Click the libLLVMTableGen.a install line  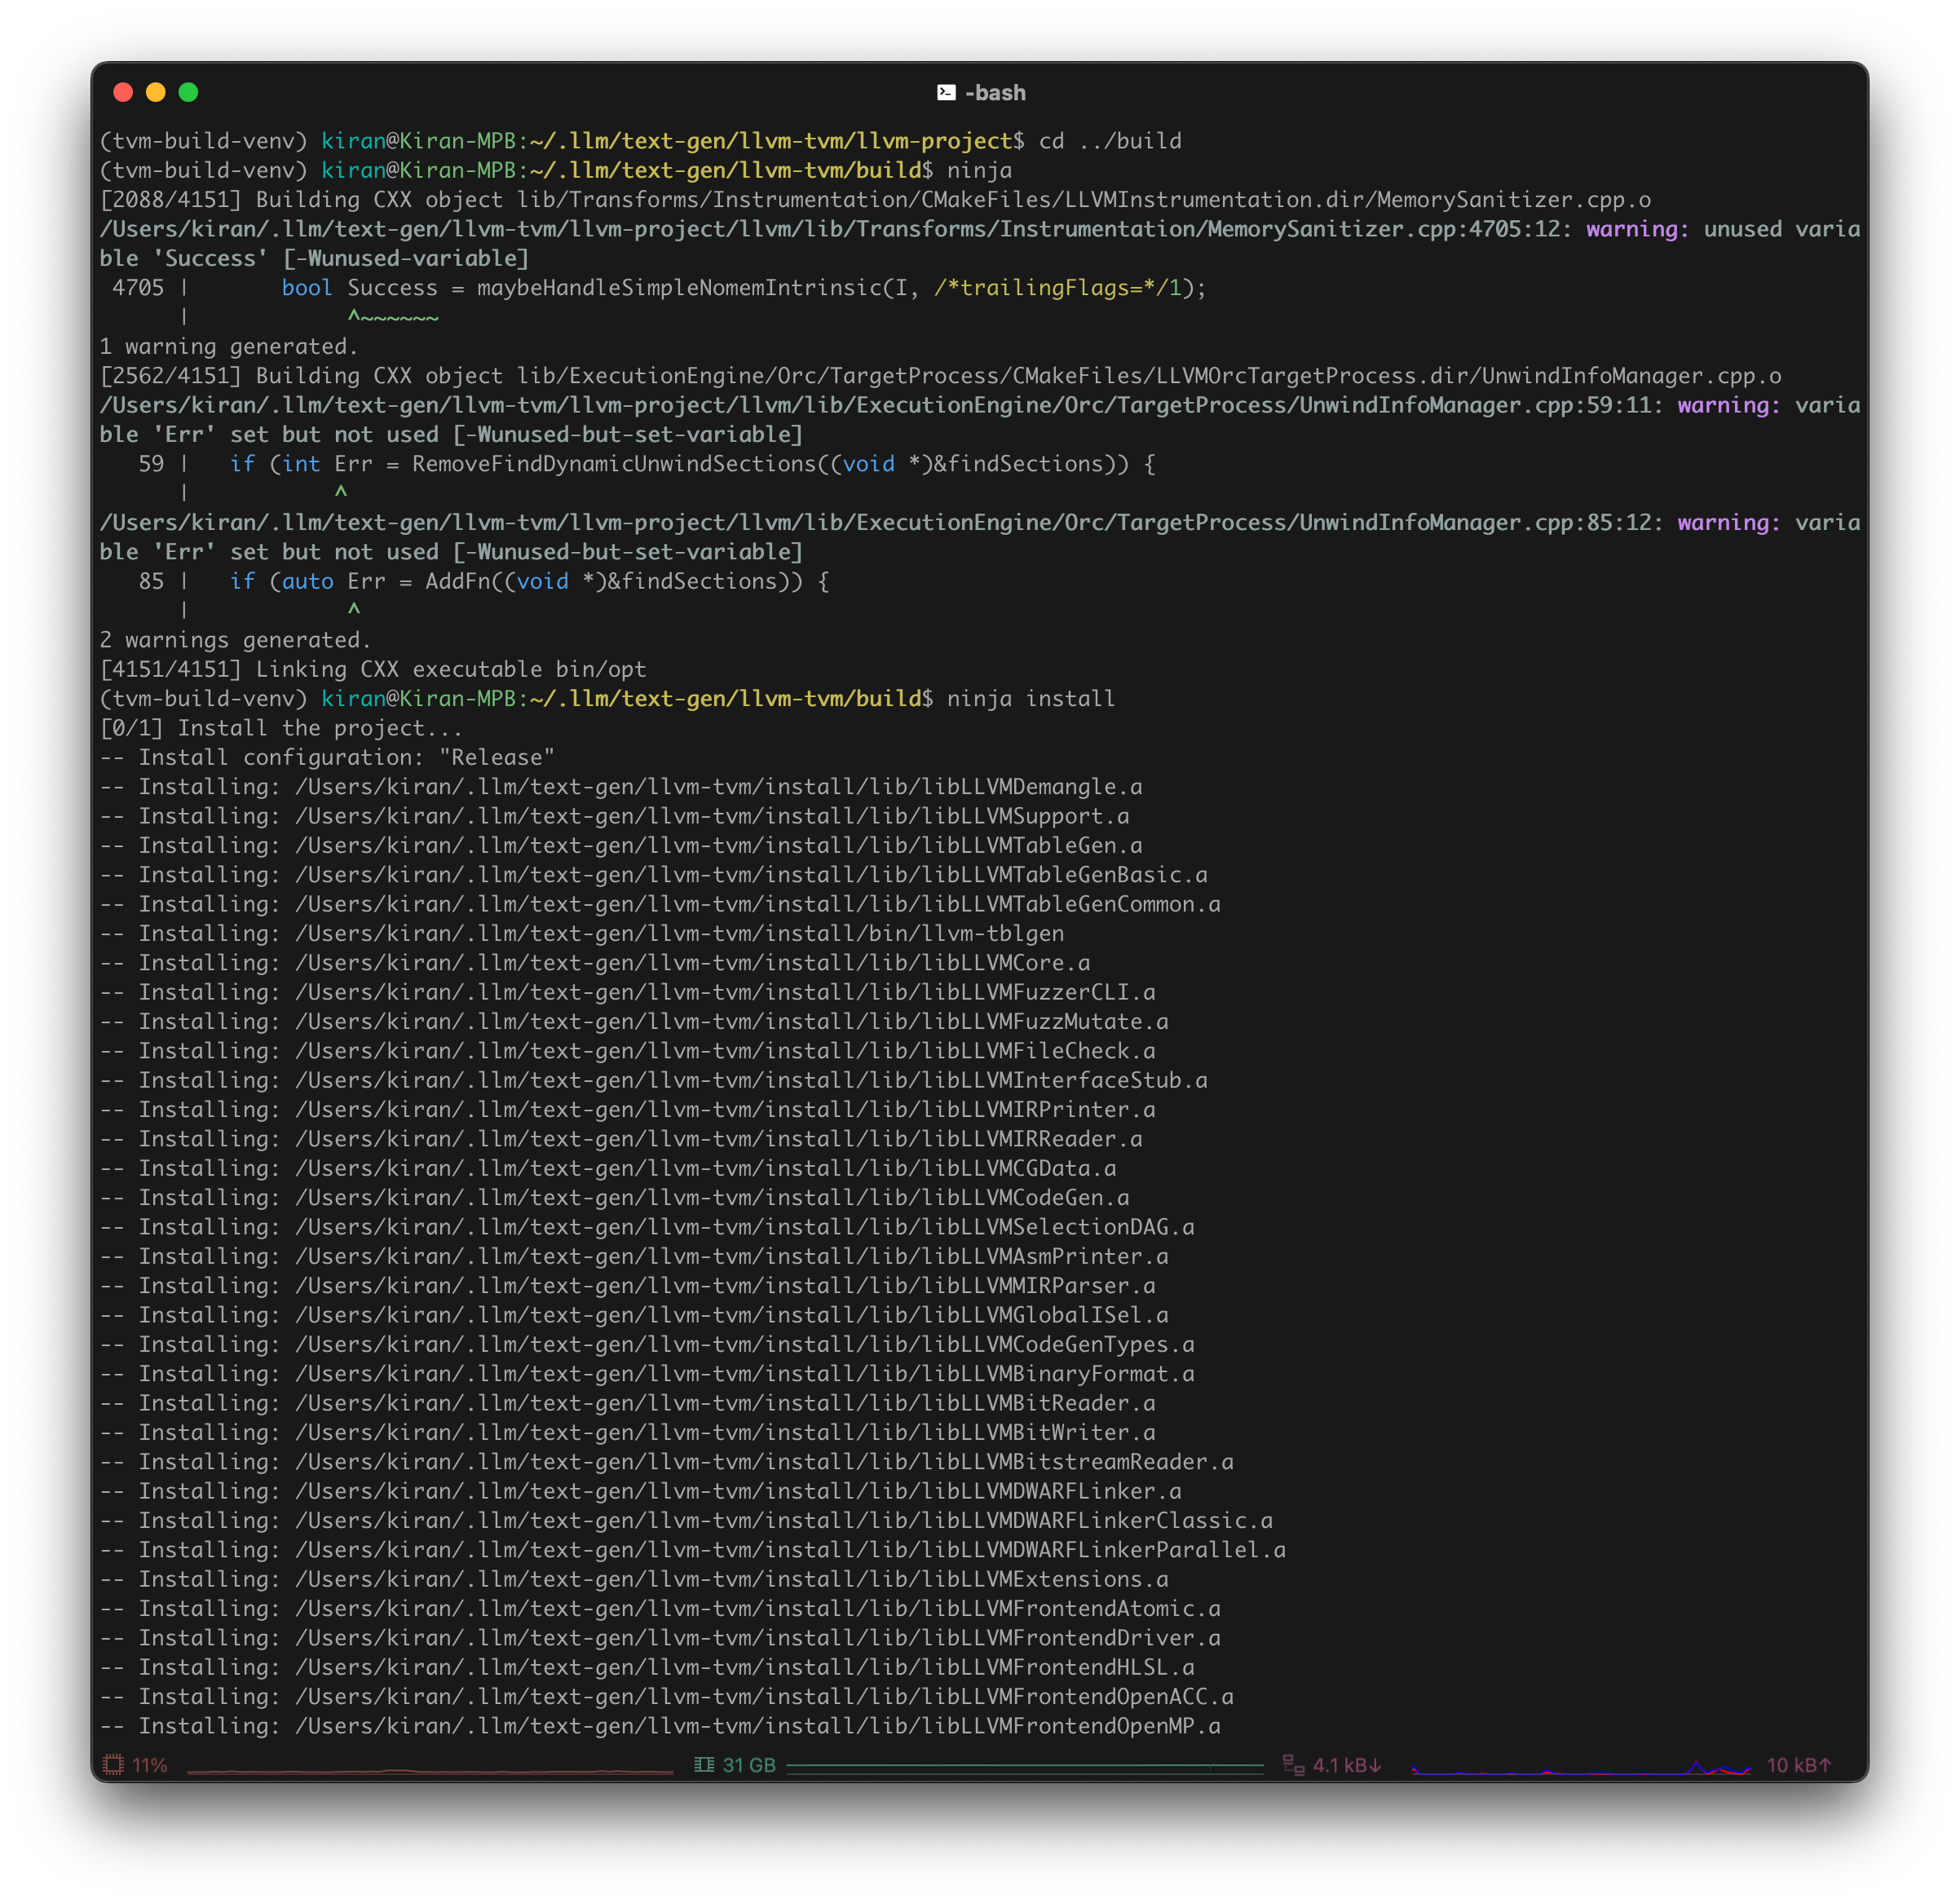621,846
